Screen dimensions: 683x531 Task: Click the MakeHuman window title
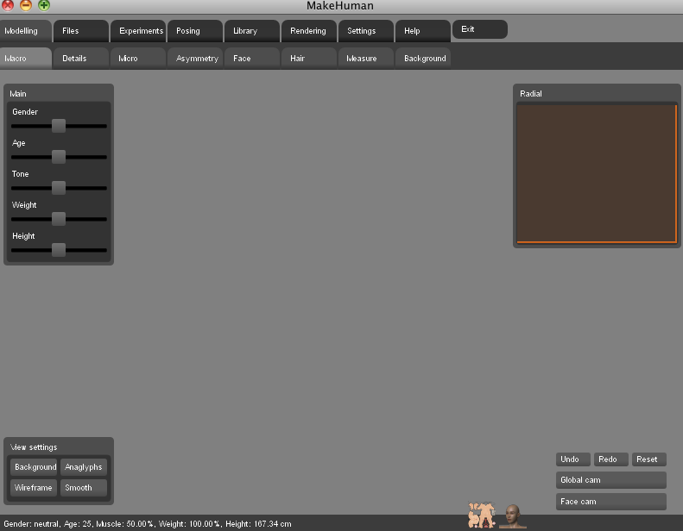coord(339,6)
